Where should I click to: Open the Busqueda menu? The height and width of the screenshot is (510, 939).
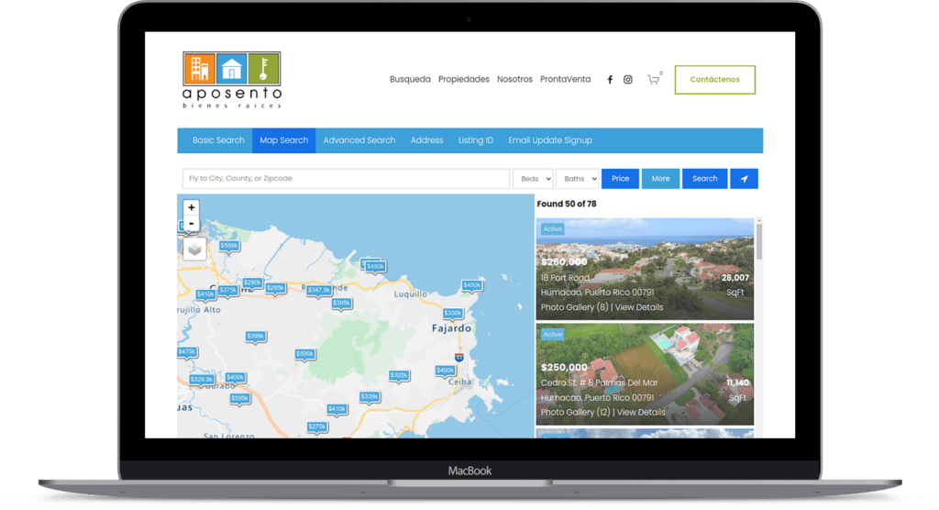410,79
